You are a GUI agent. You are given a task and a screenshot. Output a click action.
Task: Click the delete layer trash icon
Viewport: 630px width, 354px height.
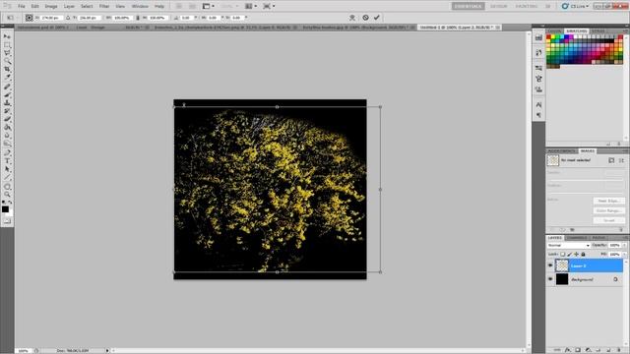pos(619,350)
